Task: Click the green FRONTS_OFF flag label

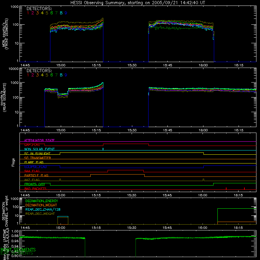Action: (34, 184)
